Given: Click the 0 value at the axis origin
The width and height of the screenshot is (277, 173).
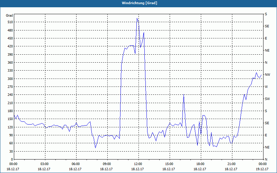Looking at the screenshot, I should point(12,160).
